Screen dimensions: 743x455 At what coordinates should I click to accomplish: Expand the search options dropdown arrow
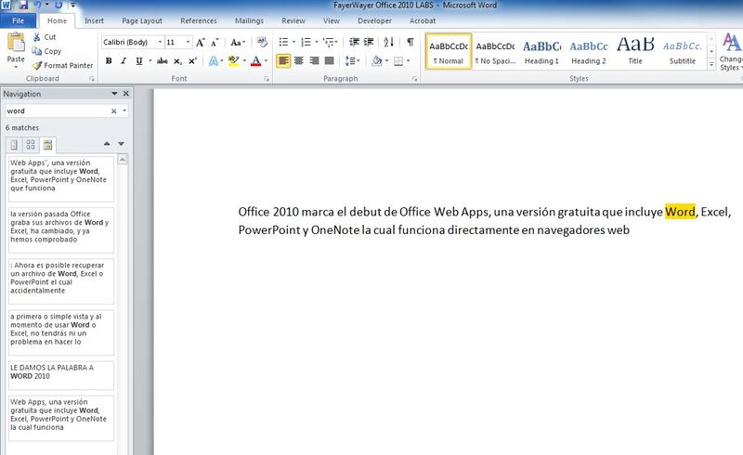[x=124, y=110]
